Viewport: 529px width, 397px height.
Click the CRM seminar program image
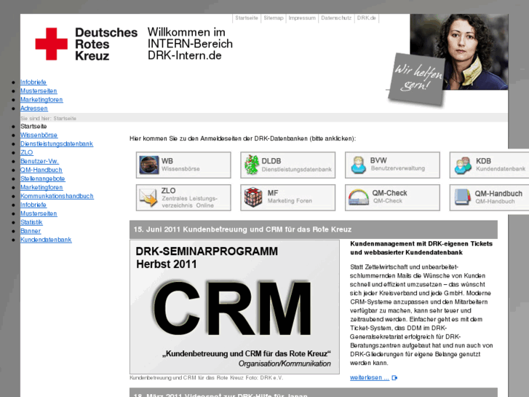click(234, 307)
